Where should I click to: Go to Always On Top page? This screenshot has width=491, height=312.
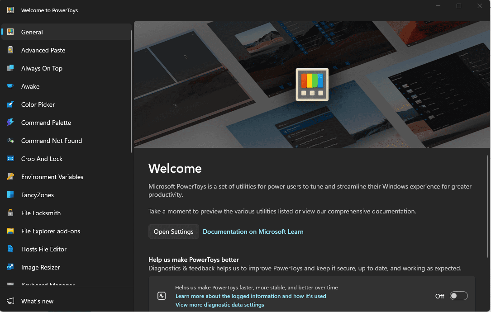[67, 68]
